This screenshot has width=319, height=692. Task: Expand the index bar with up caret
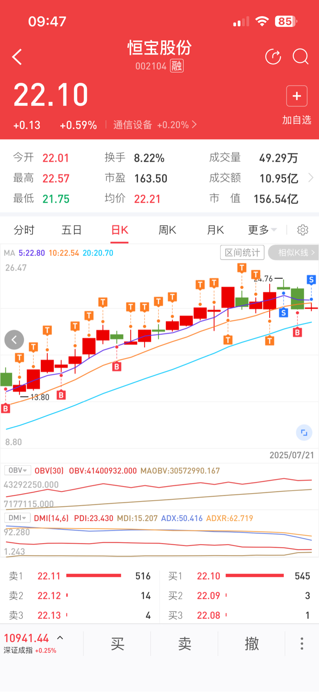[x=60, y=637]
